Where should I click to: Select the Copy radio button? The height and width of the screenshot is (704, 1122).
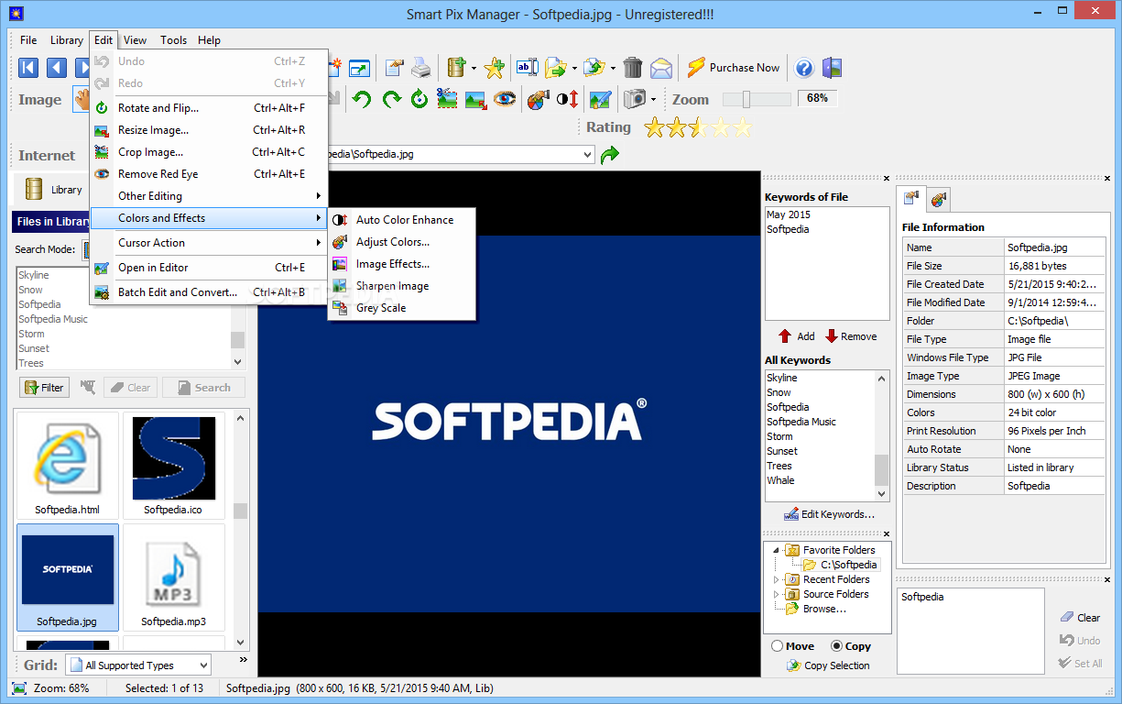click(x=837, y=645)
